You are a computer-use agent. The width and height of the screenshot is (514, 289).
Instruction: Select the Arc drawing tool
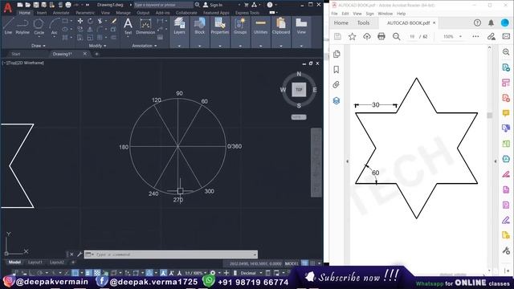[54, 26]
